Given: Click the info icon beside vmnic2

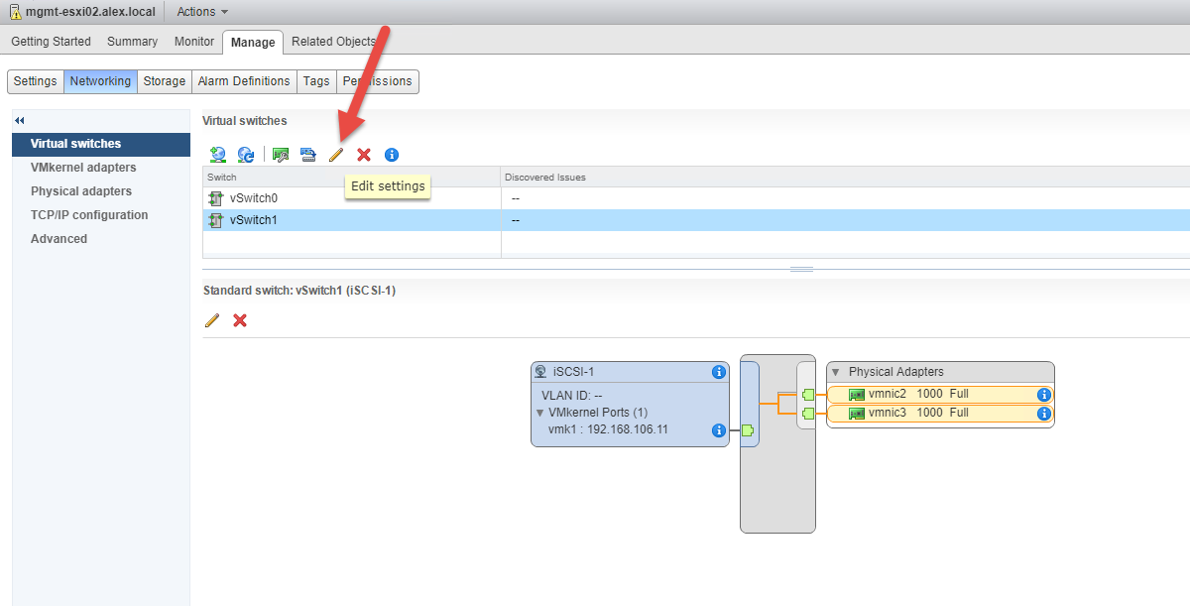Looking at the screenshot, I should 1043,394.
